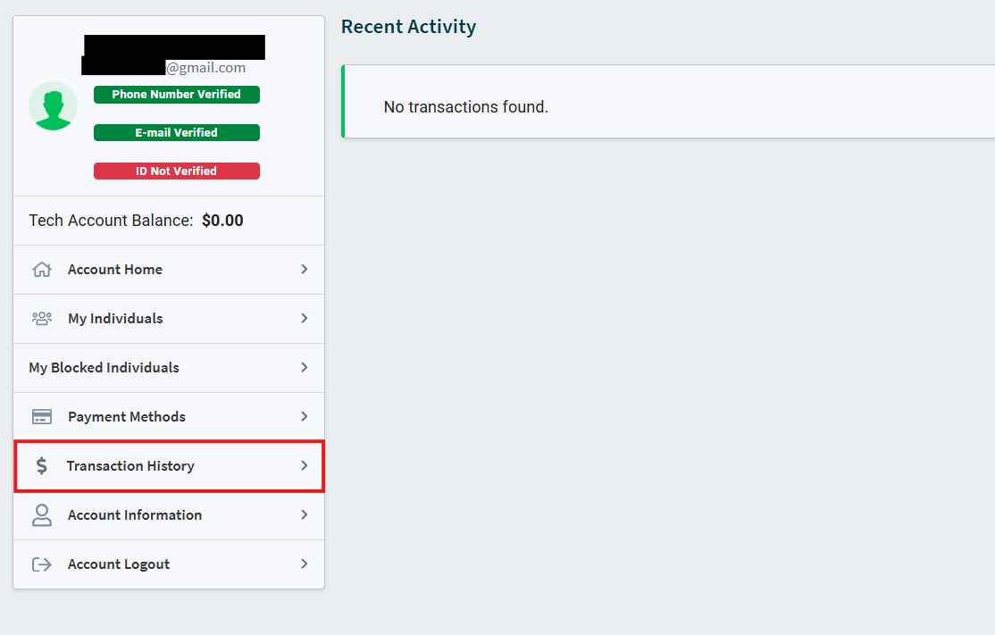The height and width of the screenshot is (635, 995).
Task: Click the Phone Number Verified badge
Action: coord(176,94)
